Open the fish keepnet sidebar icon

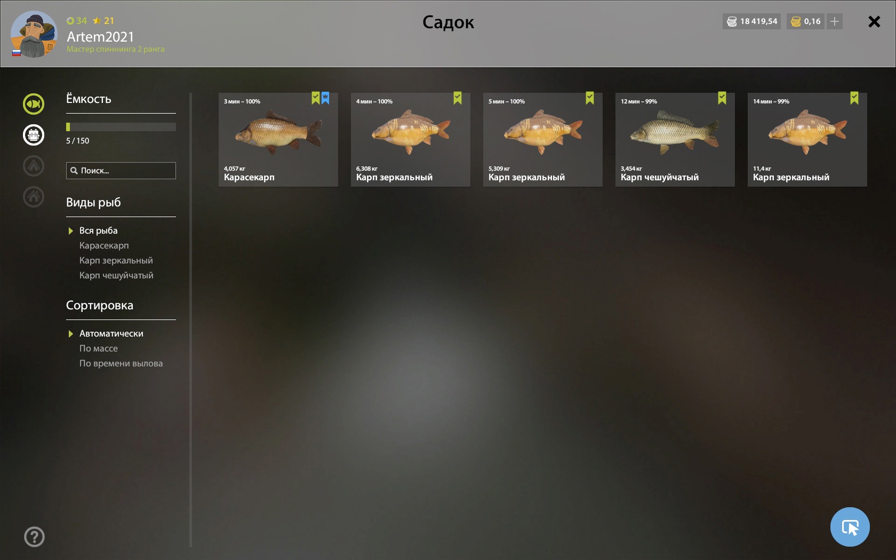(34, 104)
